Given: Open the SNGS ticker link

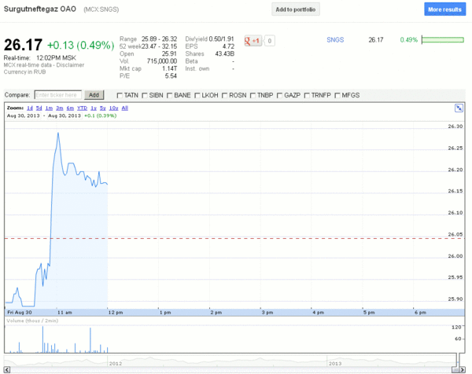Looking at the screenshot, I should coord(335,40).
